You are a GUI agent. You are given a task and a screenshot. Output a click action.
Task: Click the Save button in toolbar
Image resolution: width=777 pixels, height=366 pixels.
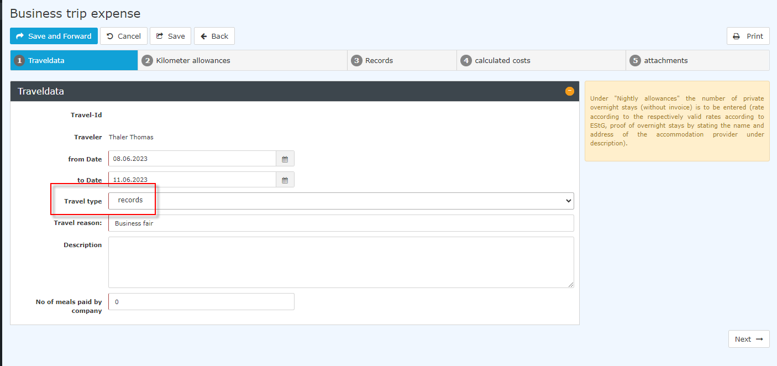pos(170,36)
